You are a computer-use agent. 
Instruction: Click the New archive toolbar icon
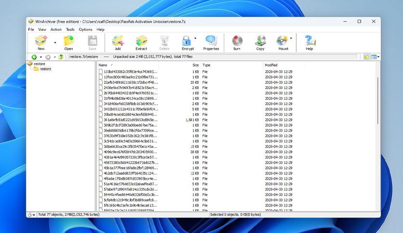coord(41,40)
